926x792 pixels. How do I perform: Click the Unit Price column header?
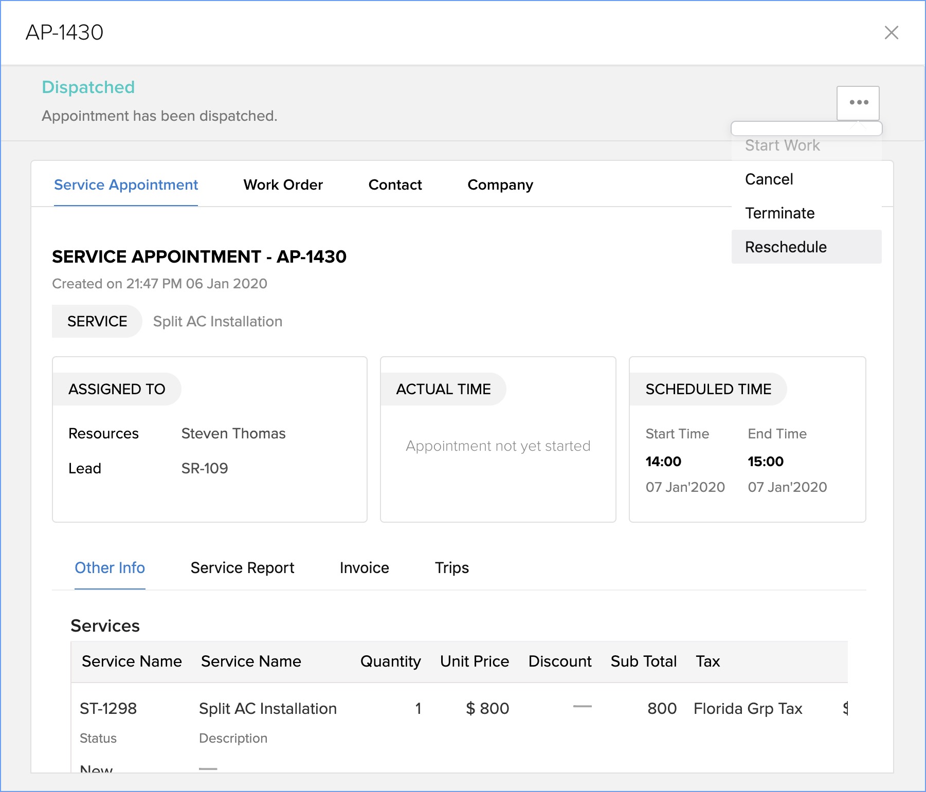point(474,661)
